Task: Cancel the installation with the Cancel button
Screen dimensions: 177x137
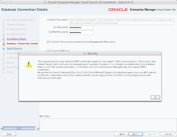Action: click(168, 134)
